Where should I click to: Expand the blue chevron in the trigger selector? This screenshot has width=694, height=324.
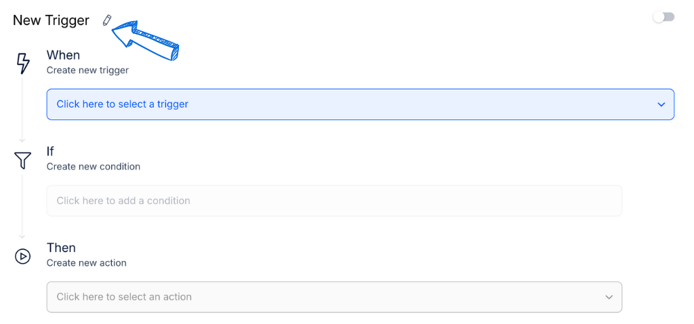pos(661,104)
